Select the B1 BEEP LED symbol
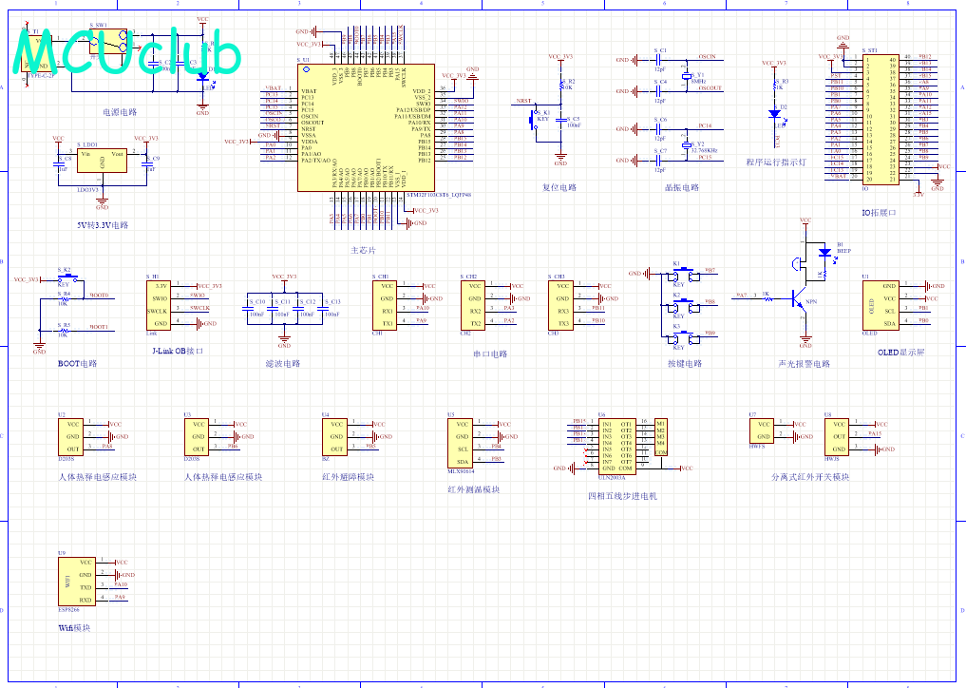 (x=824, y=252)
